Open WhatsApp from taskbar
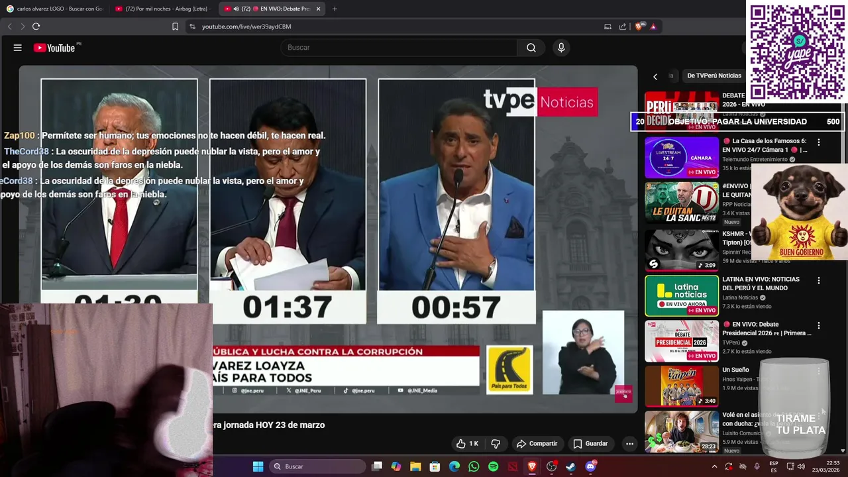The width and height of the screenshot is (848, 477). coord(474,466)
